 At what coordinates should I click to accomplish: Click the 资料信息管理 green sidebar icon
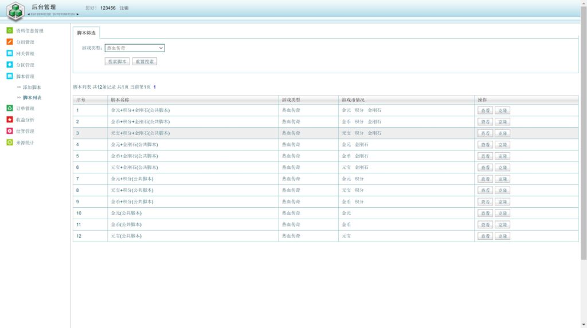coord(10,30)
